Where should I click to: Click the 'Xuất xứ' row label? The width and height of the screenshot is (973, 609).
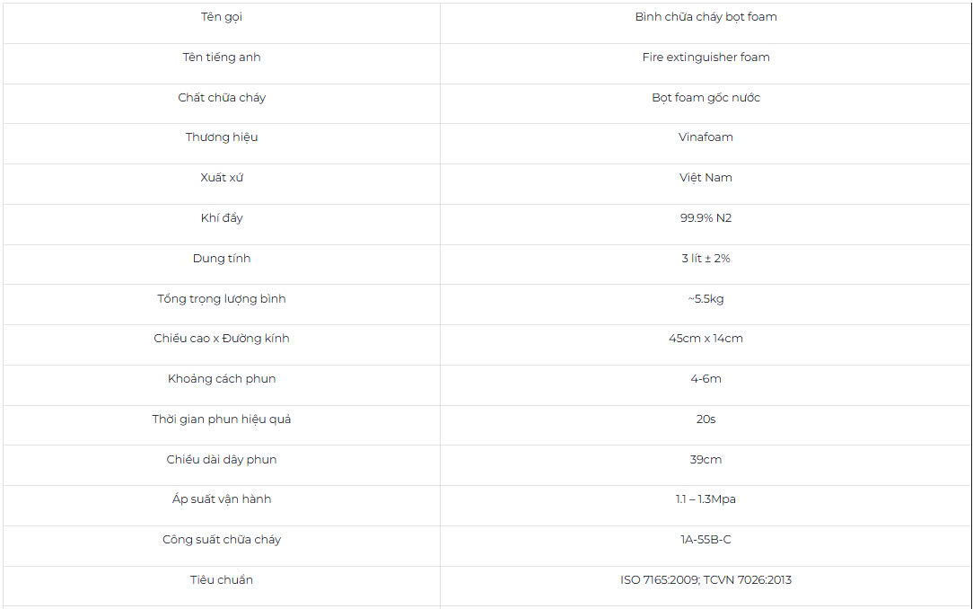click(222, 178)
